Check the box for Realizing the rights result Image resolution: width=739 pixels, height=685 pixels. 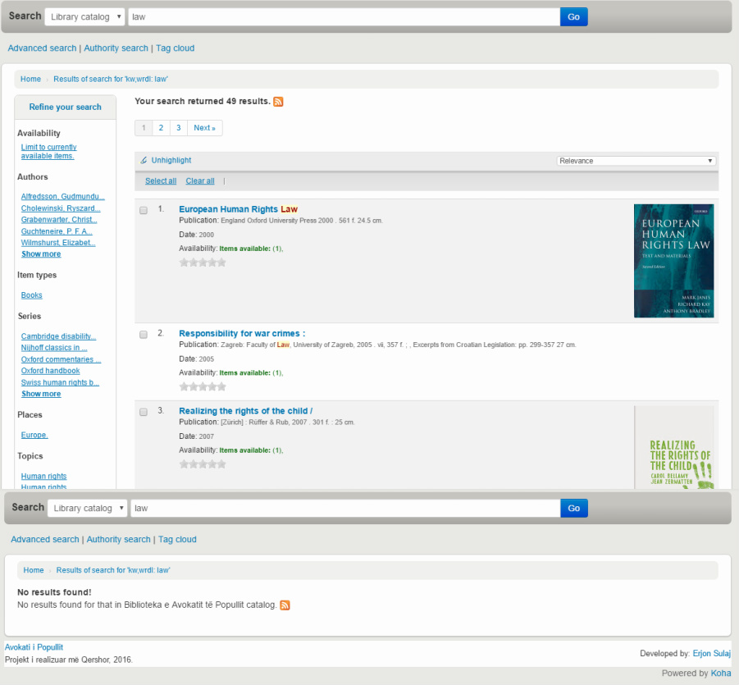point(144,412)
